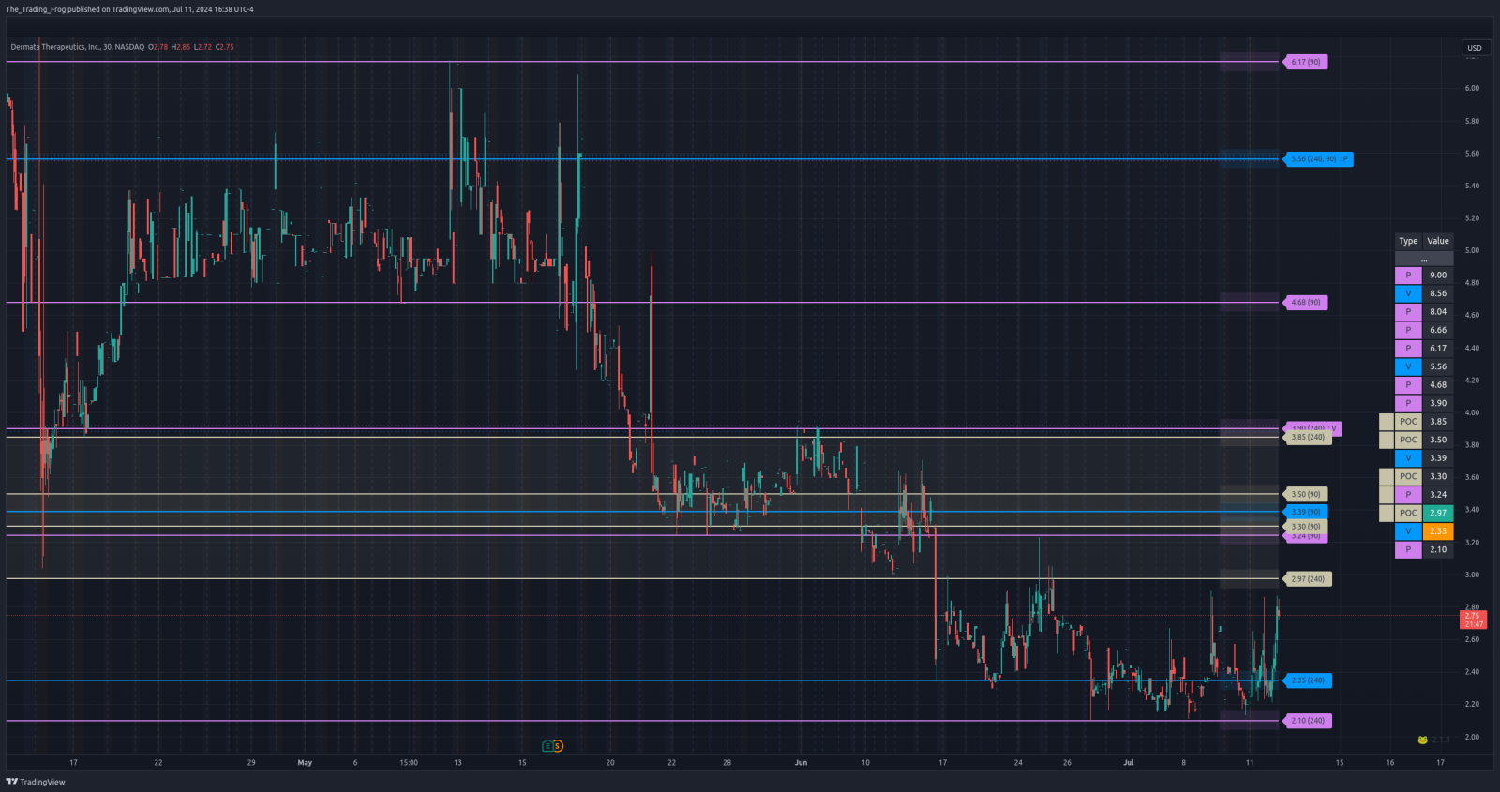
Task: Click the orange highlighted 2.35 value cell
Action: (1438, 531)
